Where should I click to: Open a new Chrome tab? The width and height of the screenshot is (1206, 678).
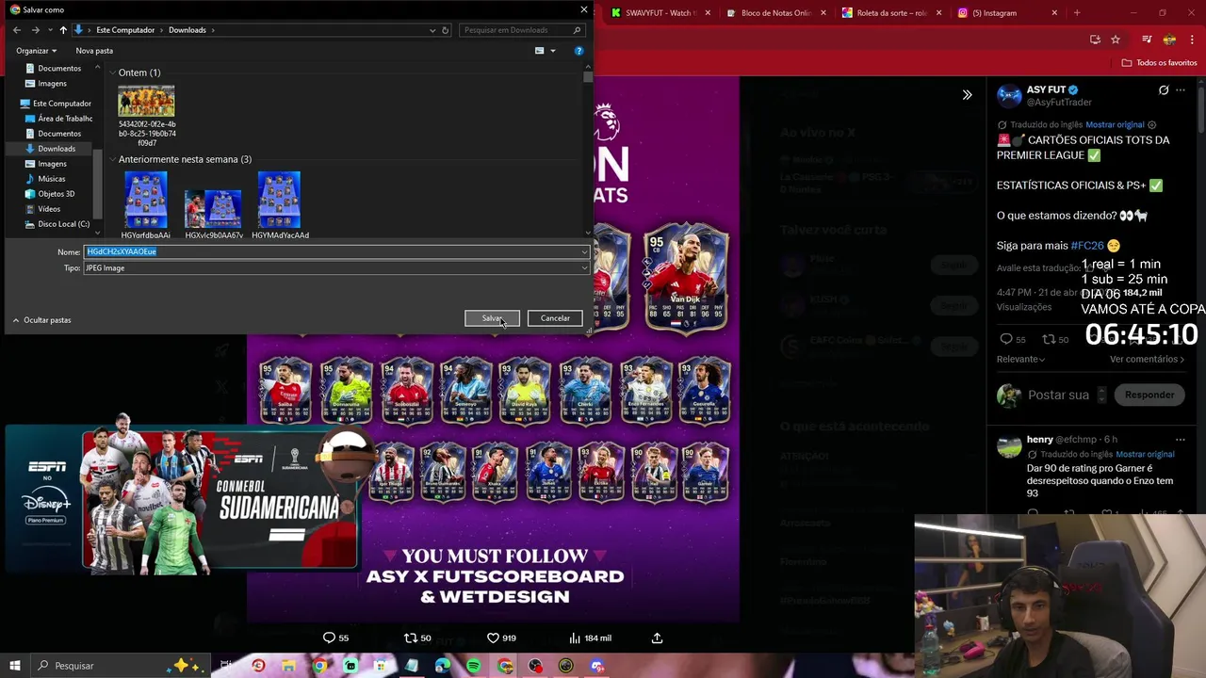point(1077,13)
